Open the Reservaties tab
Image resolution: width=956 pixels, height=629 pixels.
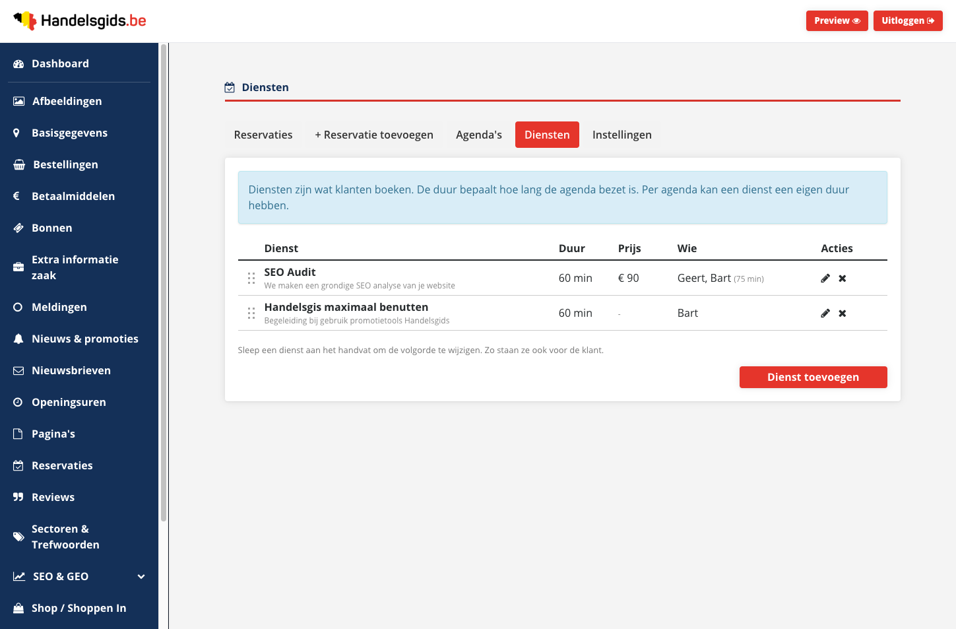click(x=263, y=135)
